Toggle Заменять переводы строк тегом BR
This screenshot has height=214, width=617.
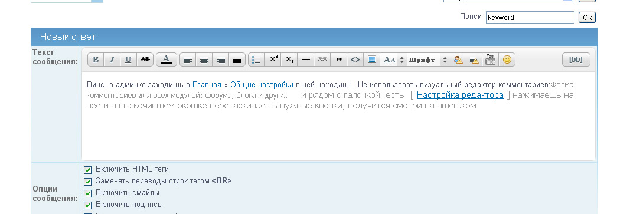coord(88,182)
